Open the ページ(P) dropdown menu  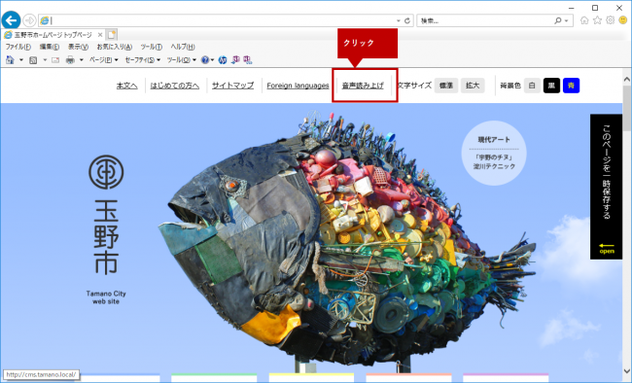tap(104, 60)
